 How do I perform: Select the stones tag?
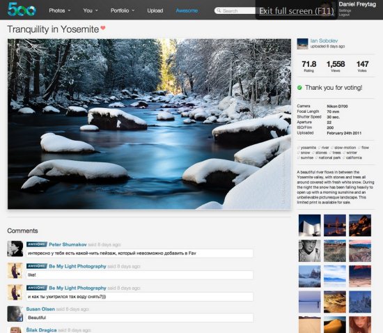pos(321,153)
